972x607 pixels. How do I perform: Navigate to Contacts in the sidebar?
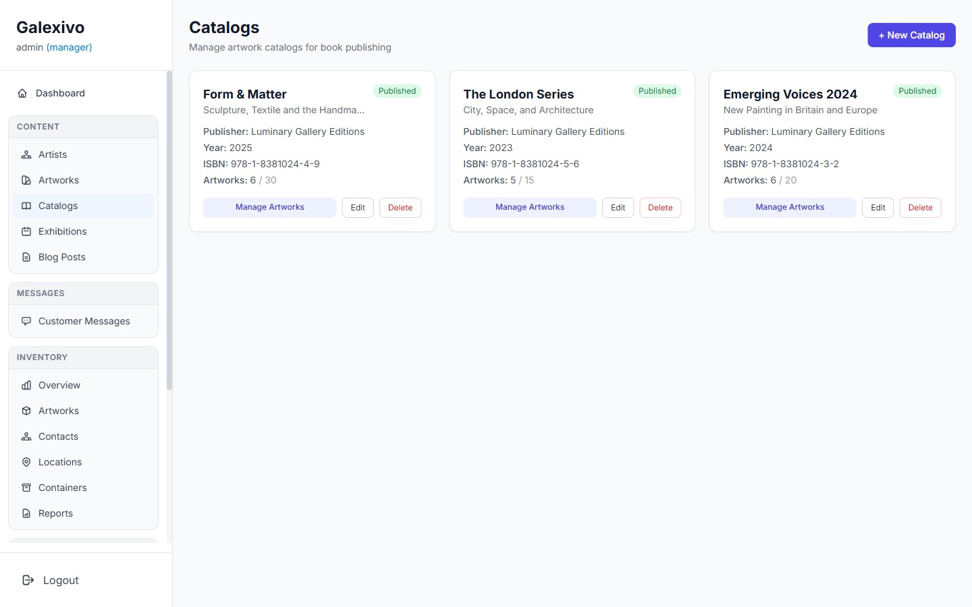coord(57,436)
